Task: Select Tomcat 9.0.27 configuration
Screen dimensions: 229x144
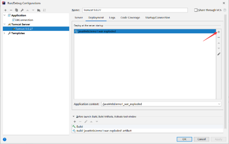Action: (x=36, y=29)
